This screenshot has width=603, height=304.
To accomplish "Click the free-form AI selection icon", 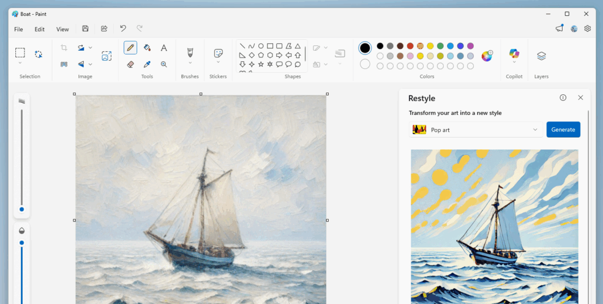I will coord(39,54).
